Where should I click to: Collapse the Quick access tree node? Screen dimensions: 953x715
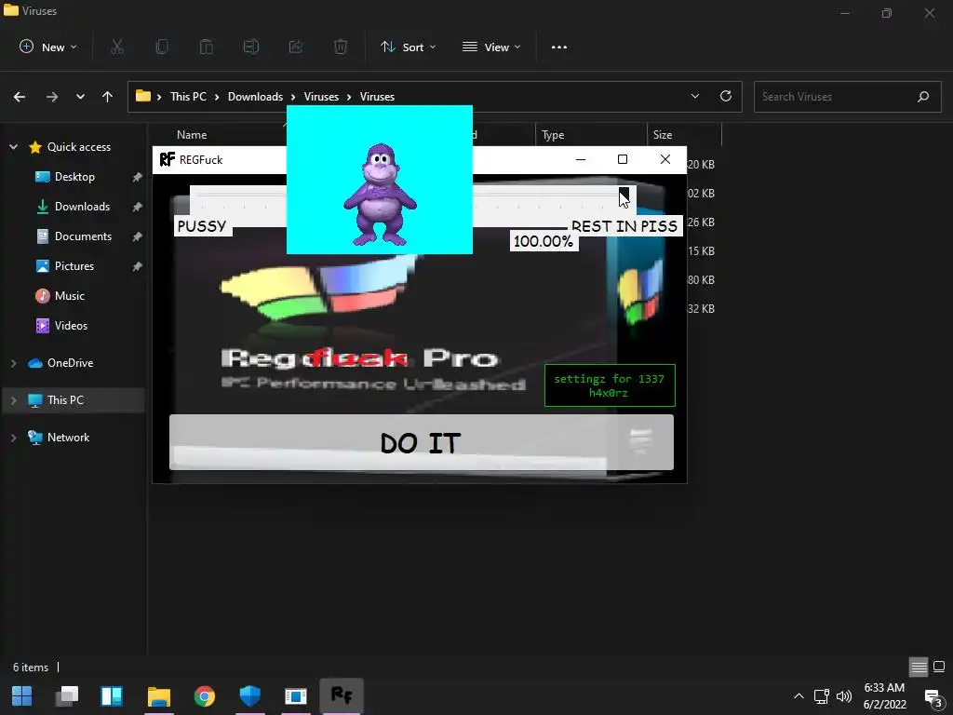13,147
